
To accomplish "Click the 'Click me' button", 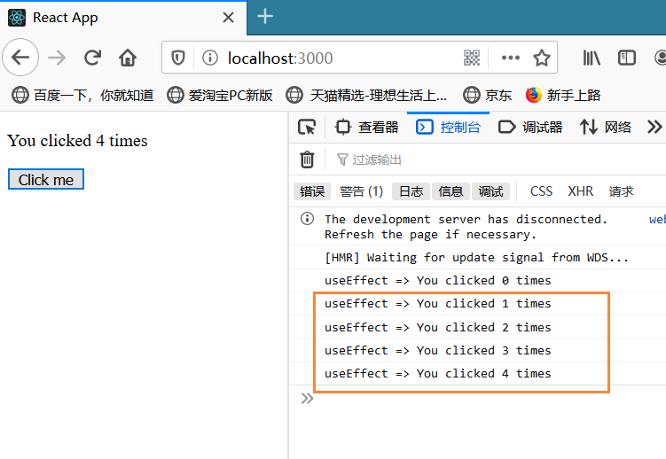I will [x=46, y=180].
